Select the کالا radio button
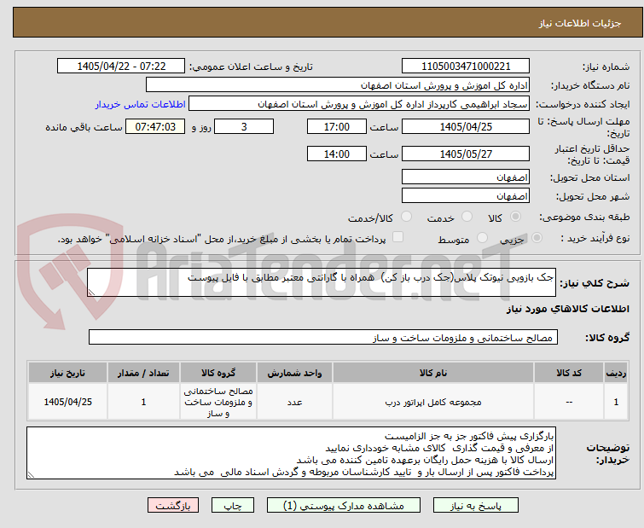The height and width of the screenshot is (528, 644). 515,217
